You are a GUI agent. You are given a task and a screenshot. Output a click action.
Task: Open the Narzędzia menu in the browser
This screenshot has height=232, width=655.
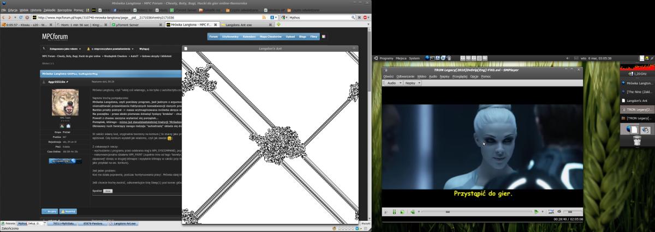(x=65, y=10)
